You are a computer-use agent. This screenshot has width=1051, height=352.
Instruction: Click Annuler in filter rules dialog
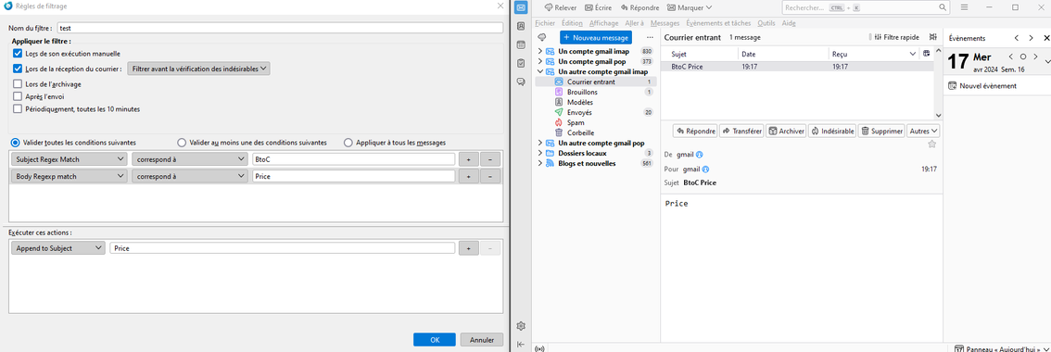pyautogui.click(x=482, y=339)
